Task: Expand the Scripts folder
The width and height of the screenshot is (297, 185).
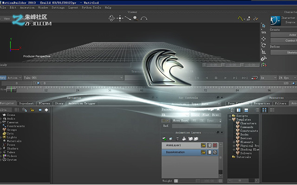Action: click(x=230, y=116)
